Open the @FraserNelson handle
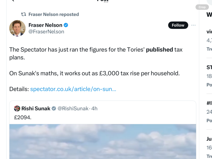This screenshot has width=212, height=159. [x=46, y=32]
